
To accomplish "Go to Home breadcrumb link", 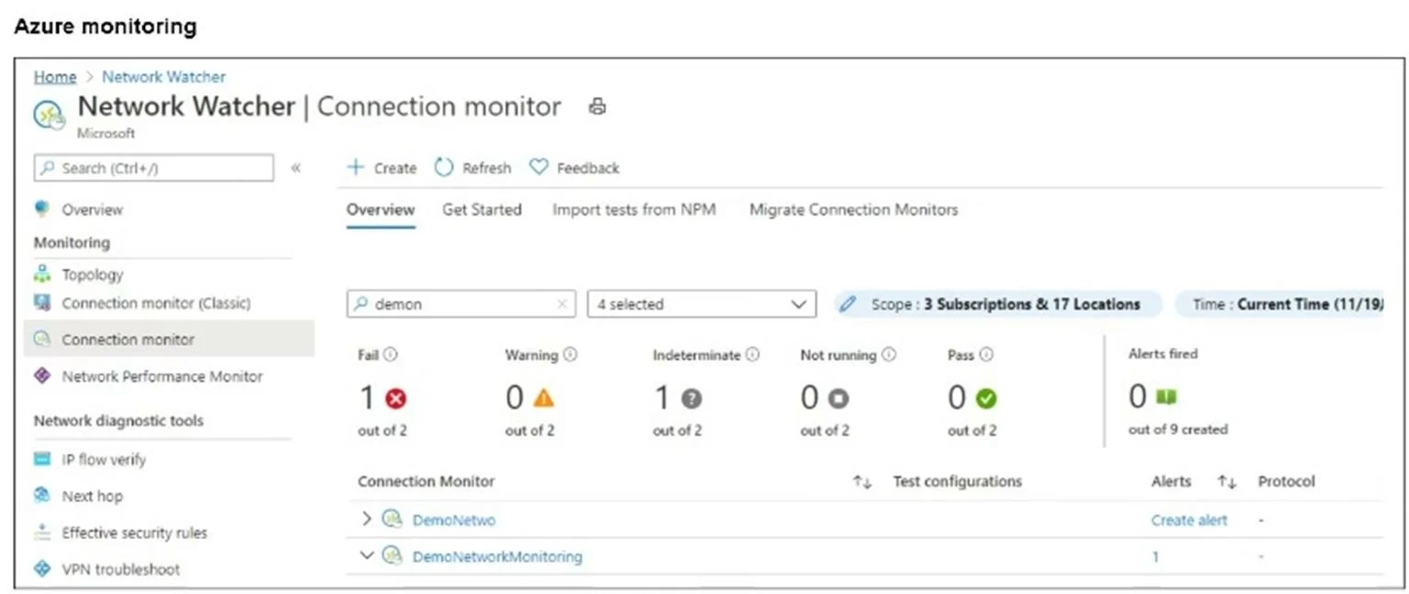I will point(55,77).
